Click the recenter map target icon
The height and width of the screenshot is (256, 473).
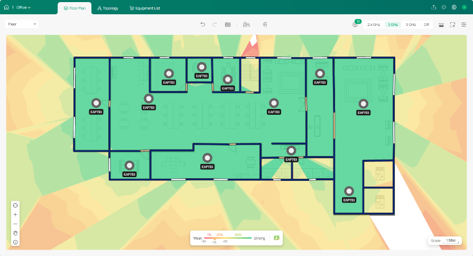[x=15, y=206]
